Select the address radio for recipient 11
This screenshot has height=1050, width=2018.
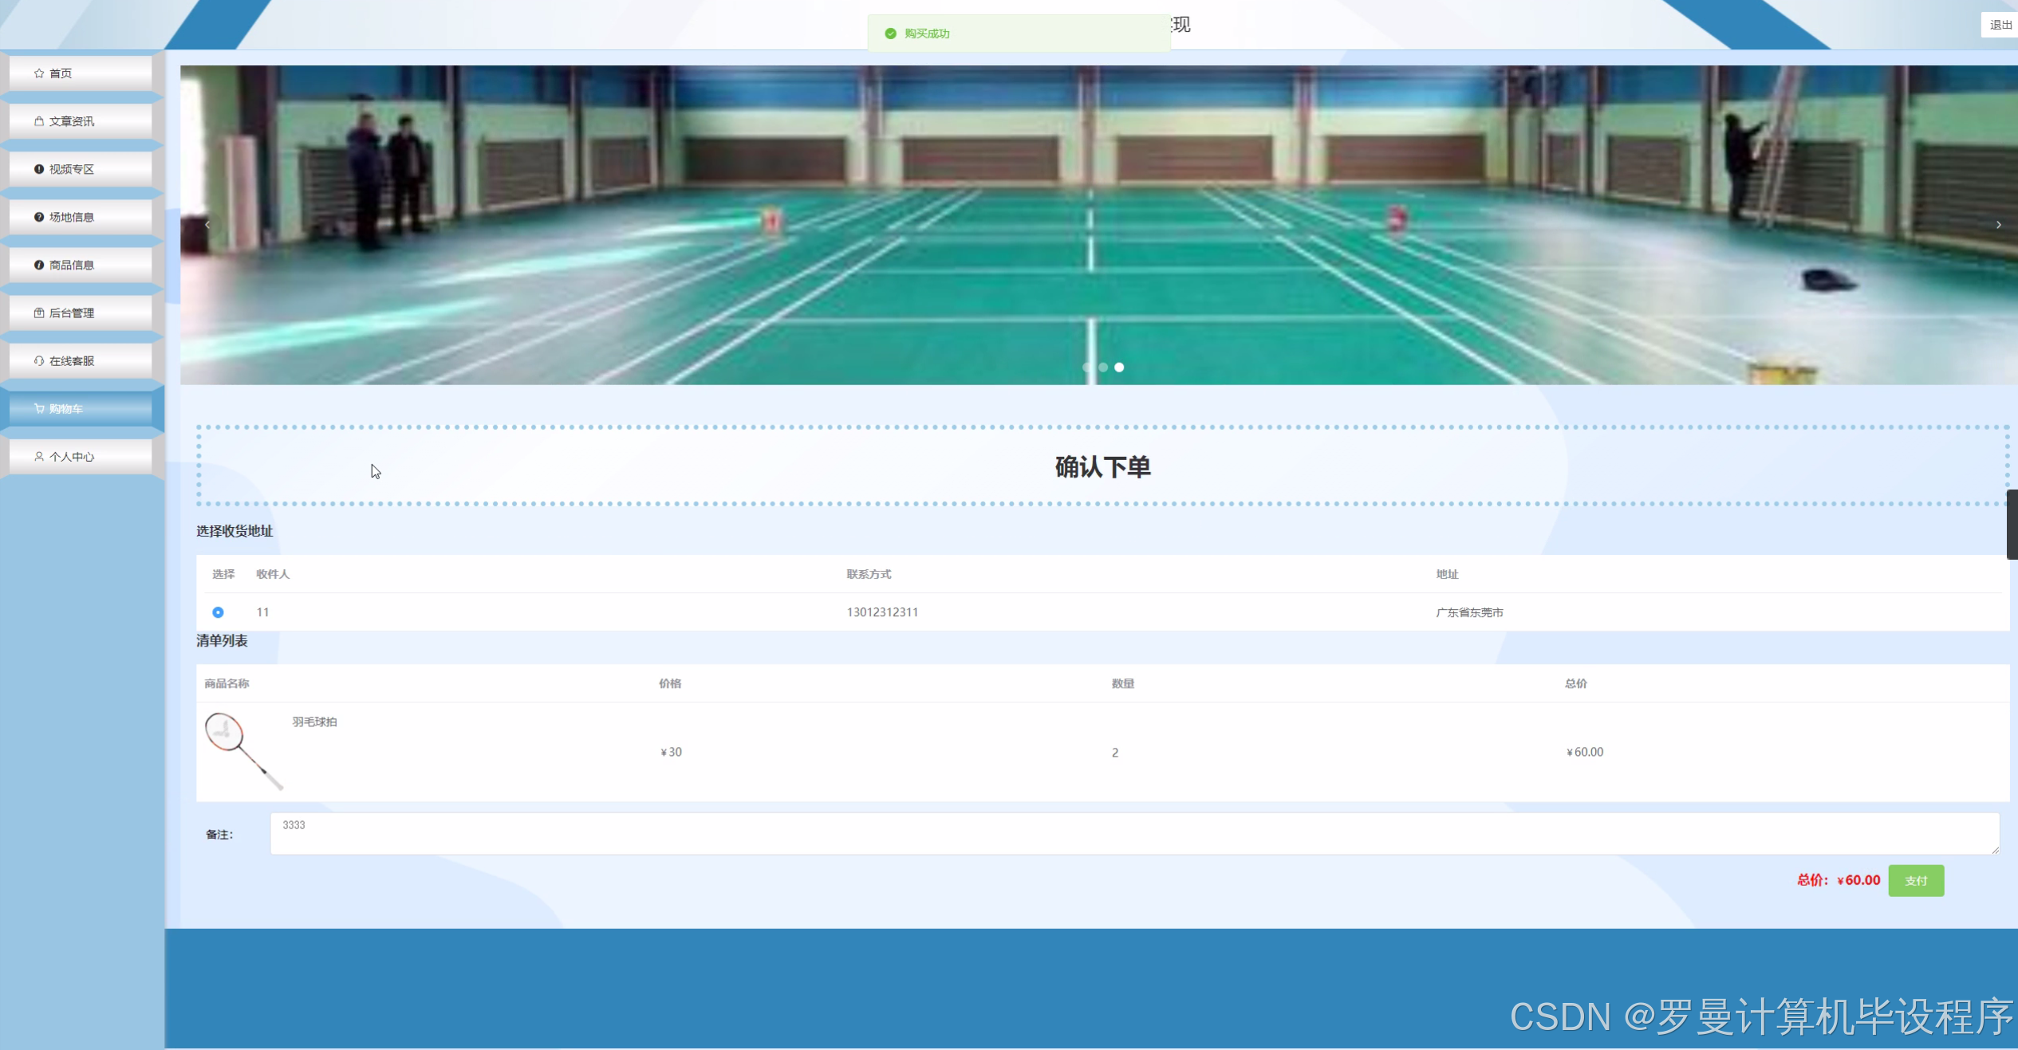[218, 612]
